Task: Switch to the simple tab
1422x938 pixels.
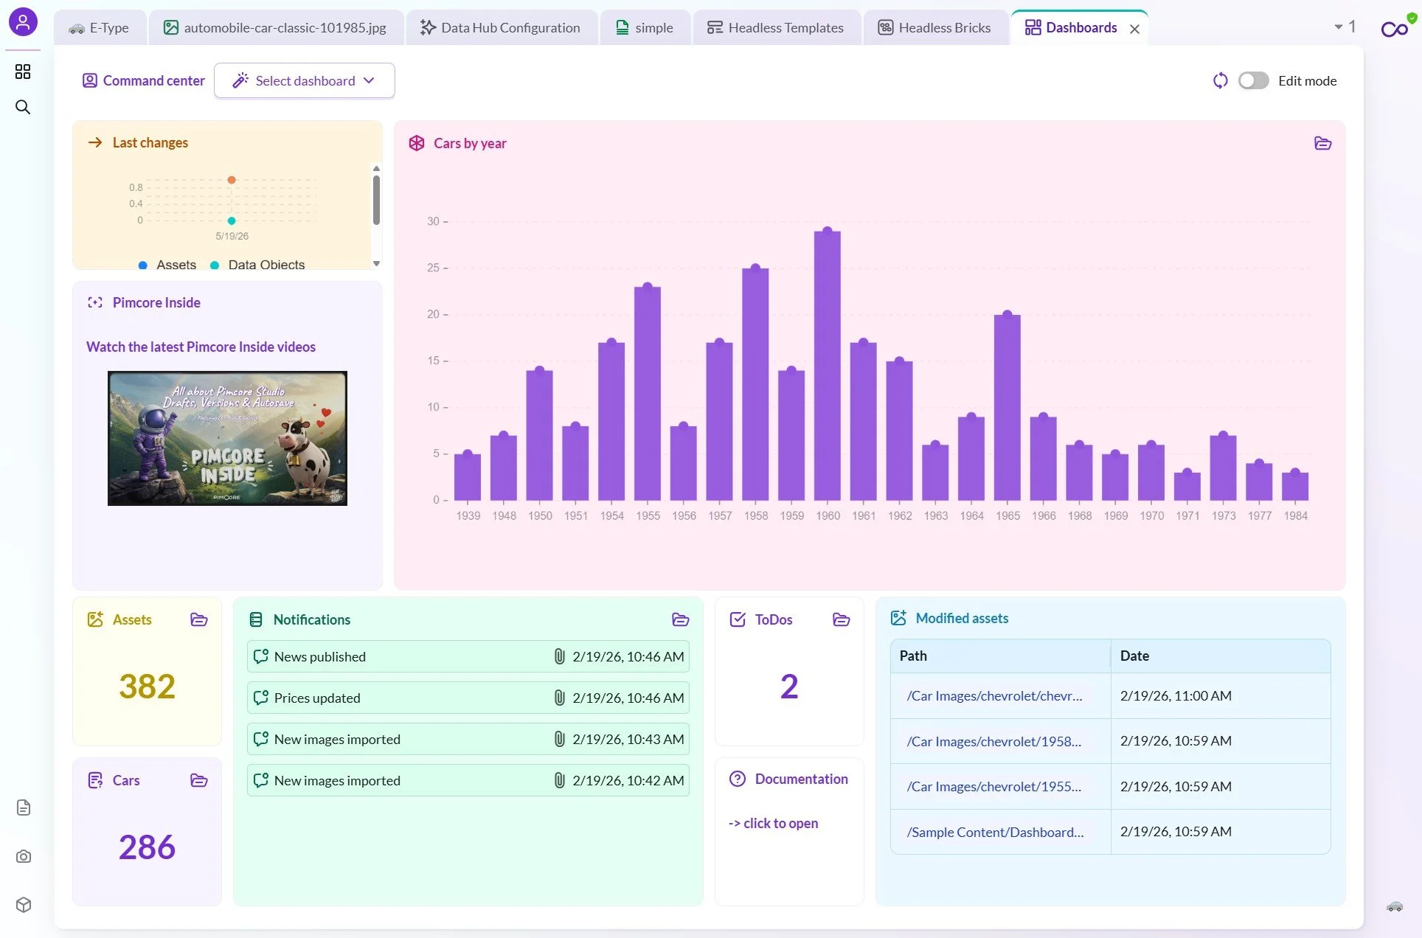Action: [x=645, y=28]
